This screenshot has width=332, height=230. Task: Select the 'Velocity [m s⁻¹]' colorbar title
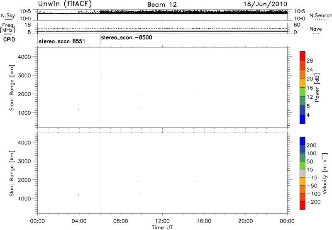(x=325, y=174)
